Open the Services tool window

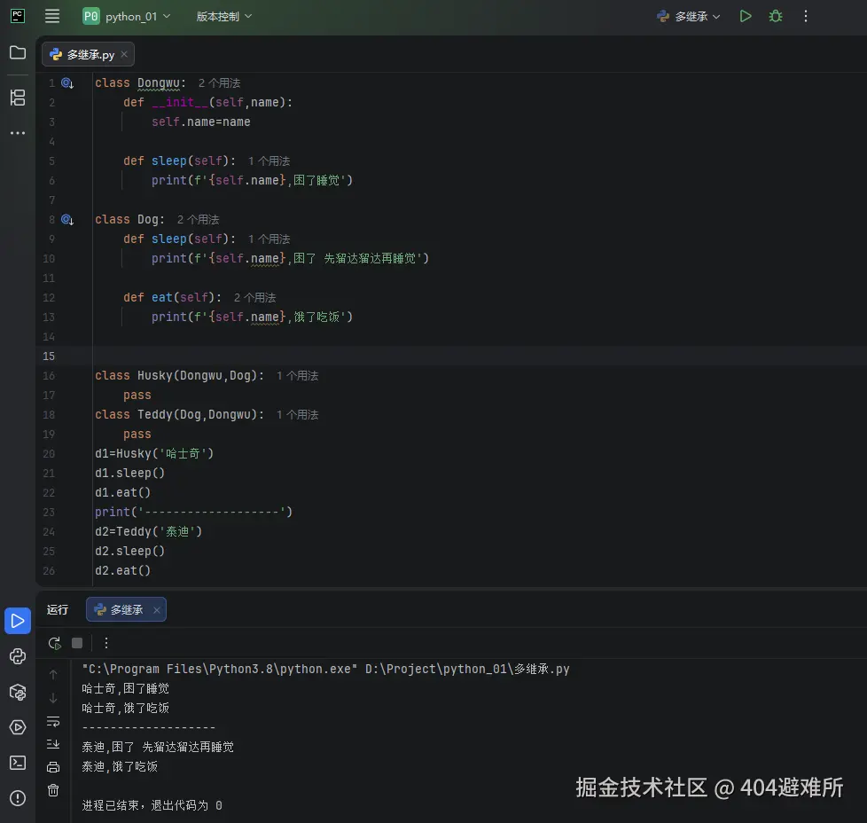(x=18, y=727)
